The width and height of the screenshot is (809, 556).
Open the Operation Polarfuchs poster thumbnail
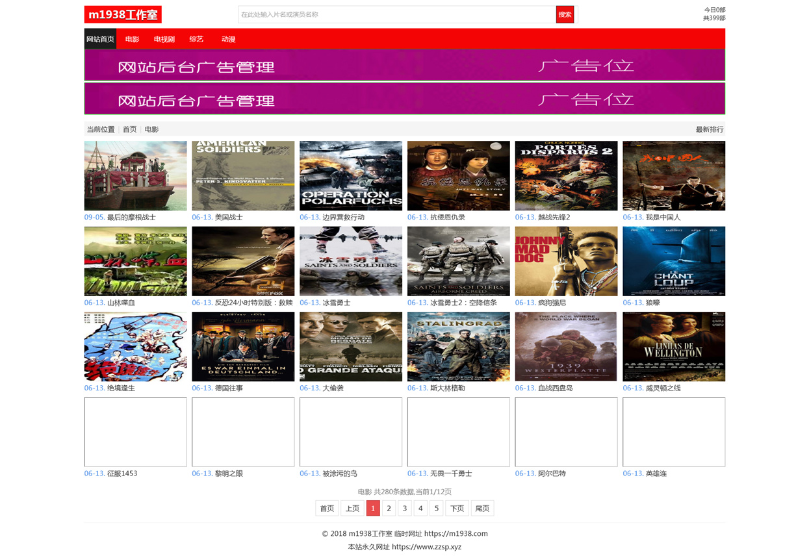351,176
